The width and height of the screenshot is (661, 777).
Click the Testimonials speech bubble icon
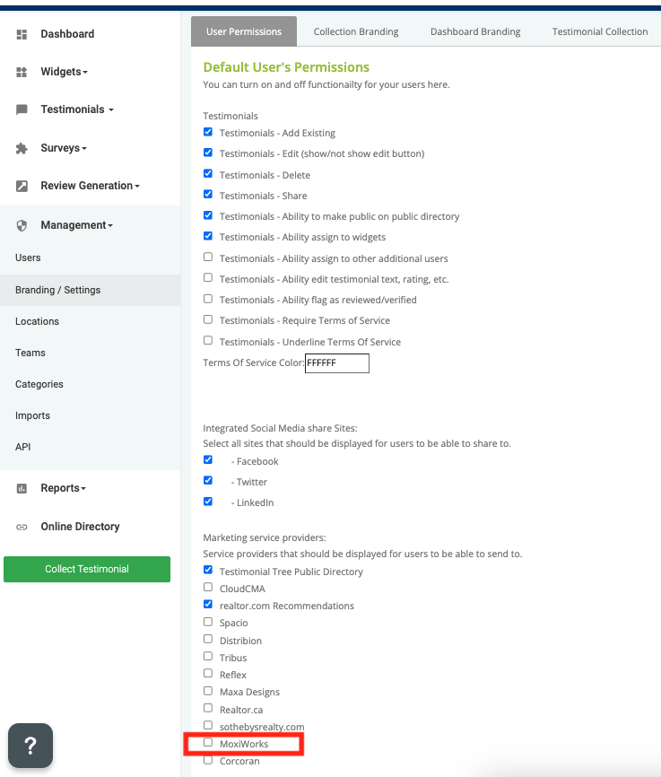[22, 109]
